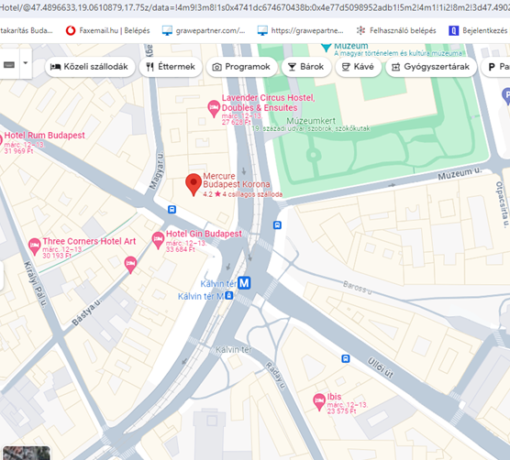Select the bus stop icon near Magyar u.

pyautogui.click(x=172, y=210)
